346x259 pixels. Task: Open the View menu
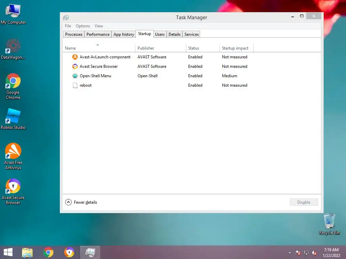point(99,26)
